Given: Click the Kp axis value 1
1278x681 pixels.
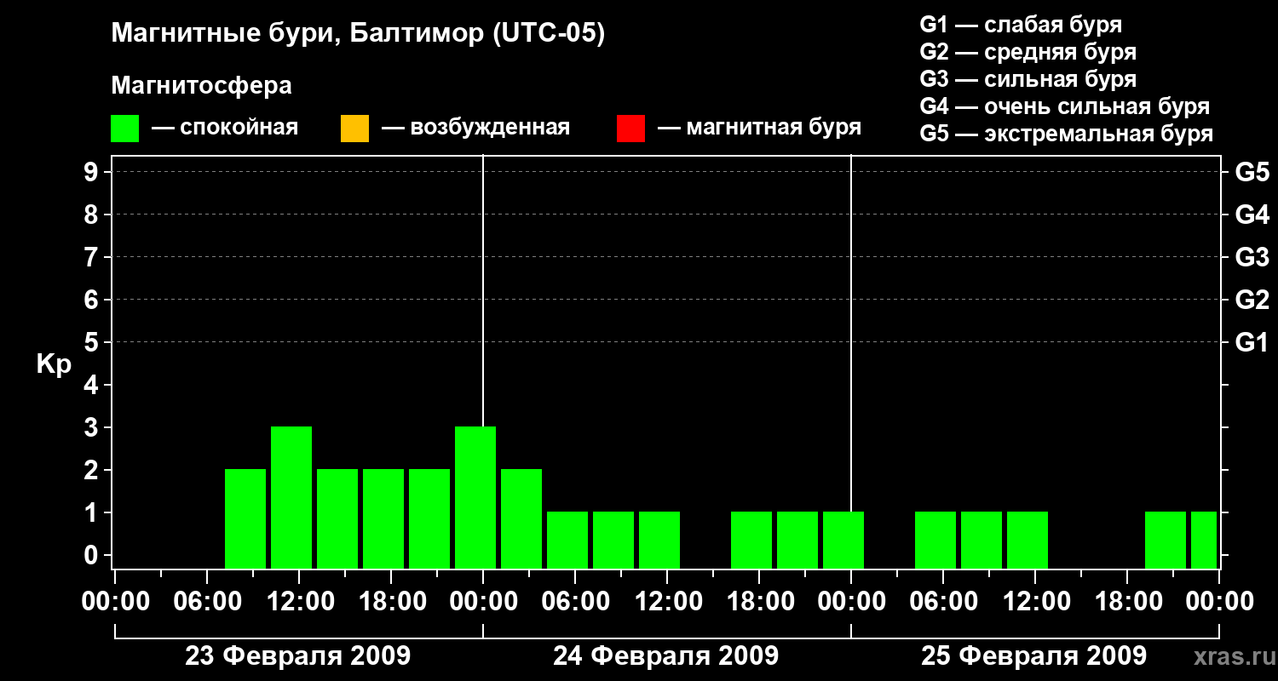Looking at the screenshot, I should (x=93, y=512).
